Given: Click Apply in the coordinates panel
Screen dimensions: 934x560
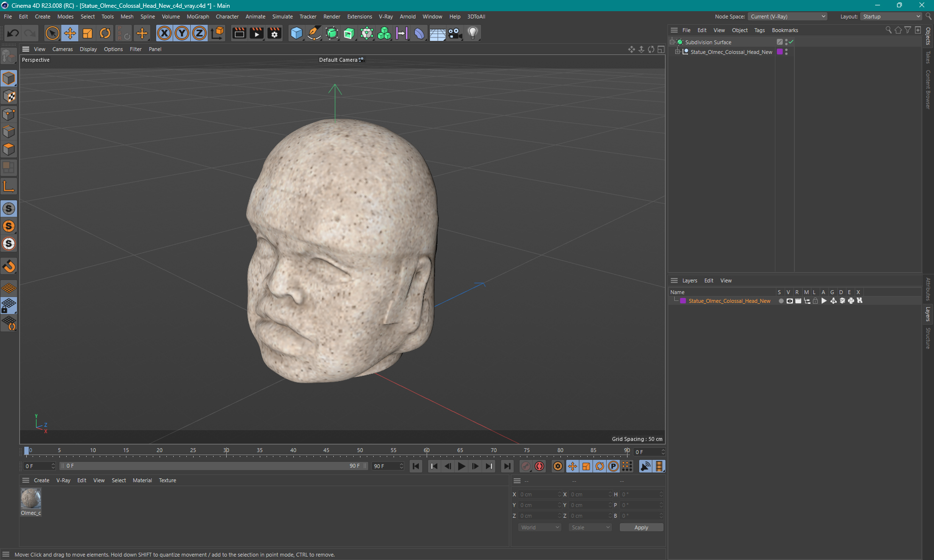Looking at the screenshot, I should click(641, 527).
